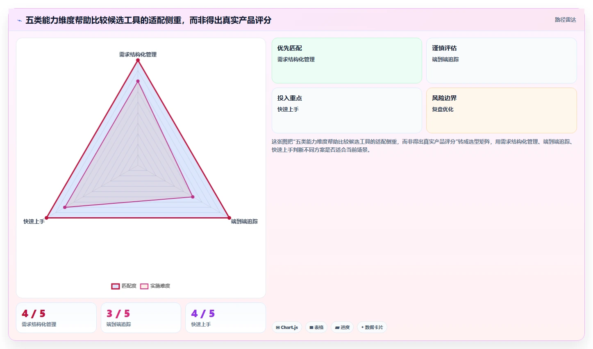Click the 实施难度 legend color box
This screenshot has height=349, width=593.
pyautogui.click(x=144, y=286)
